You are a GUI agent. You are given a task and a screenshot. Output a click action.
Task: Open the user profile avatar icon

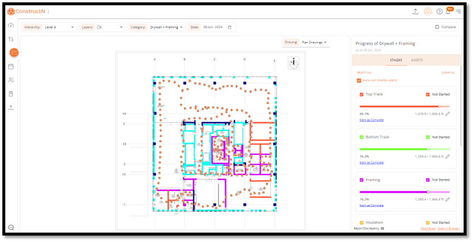(x=428, y=11)
